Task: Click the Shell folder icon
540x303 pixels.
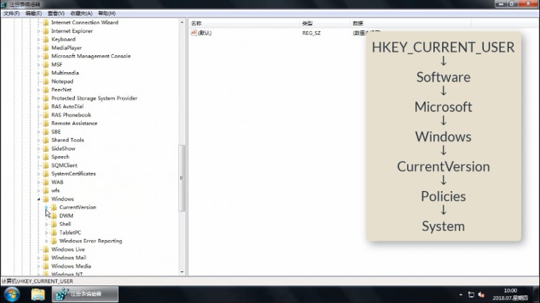Action: click(54, 224)
